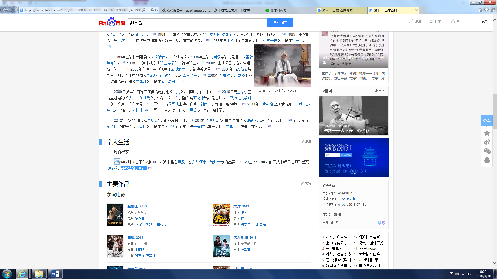Viewport: 497px width, 279px height.
Task: Share to WeChat from the side panel
Action: (487, 151)
